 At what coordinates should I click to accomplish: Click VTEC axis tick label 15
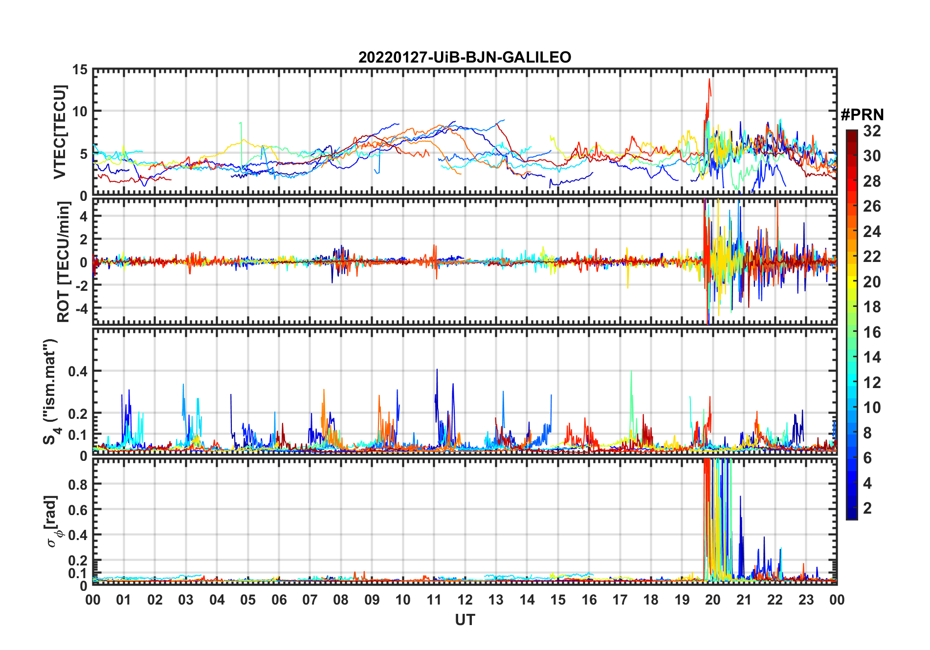coord(80,70)
